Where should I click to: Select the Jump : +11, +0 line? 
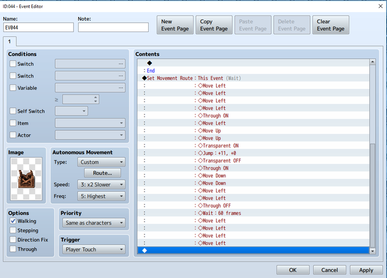point(253,153)
